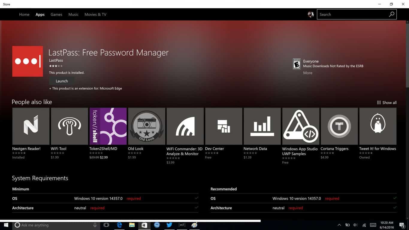Check the battery status tray icon
The image size is (409, 230).
tap(347, 225)
